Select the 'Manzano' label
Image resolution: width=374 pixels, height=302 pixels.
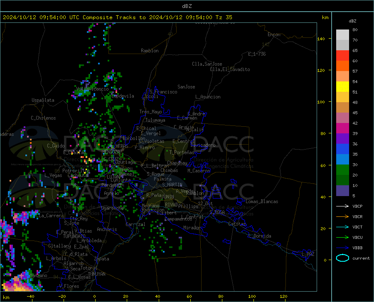38,275
